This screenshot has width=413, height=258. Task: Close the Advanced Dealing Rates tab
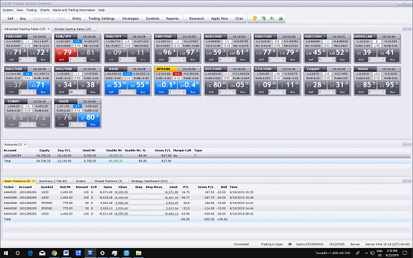tap(48, 29)
